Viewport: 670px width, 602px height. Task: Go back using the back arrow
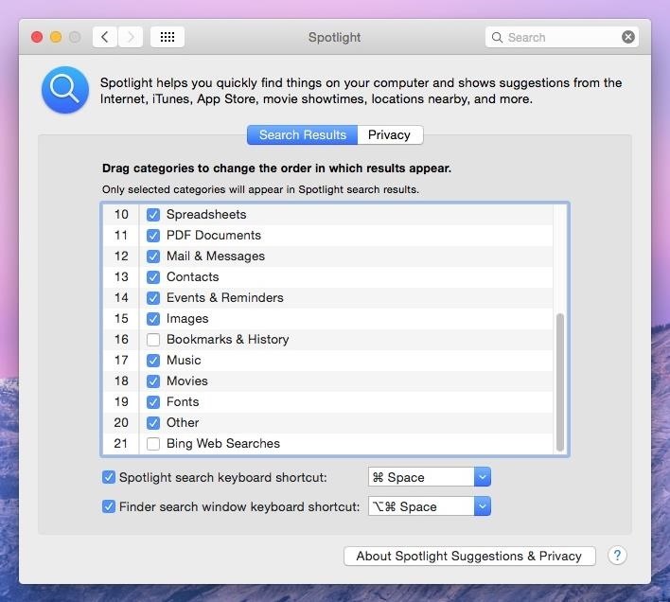tap(105, 37)
